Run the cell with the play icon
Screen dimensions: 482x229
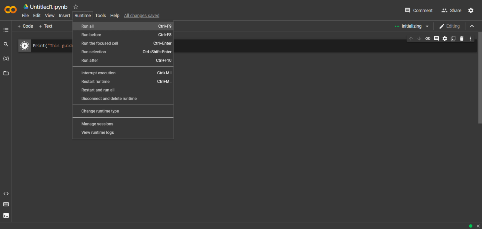[x=24, y=46]
